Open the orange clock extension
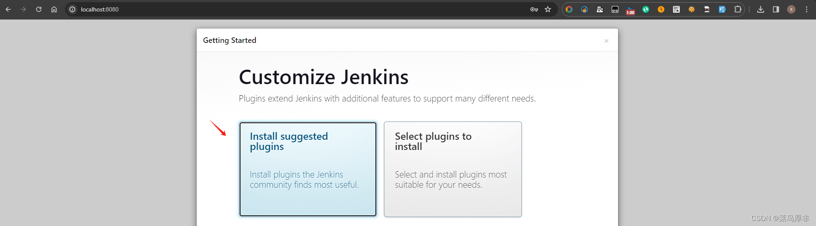This screenshot has height=226, width=816. pos(661,9)
